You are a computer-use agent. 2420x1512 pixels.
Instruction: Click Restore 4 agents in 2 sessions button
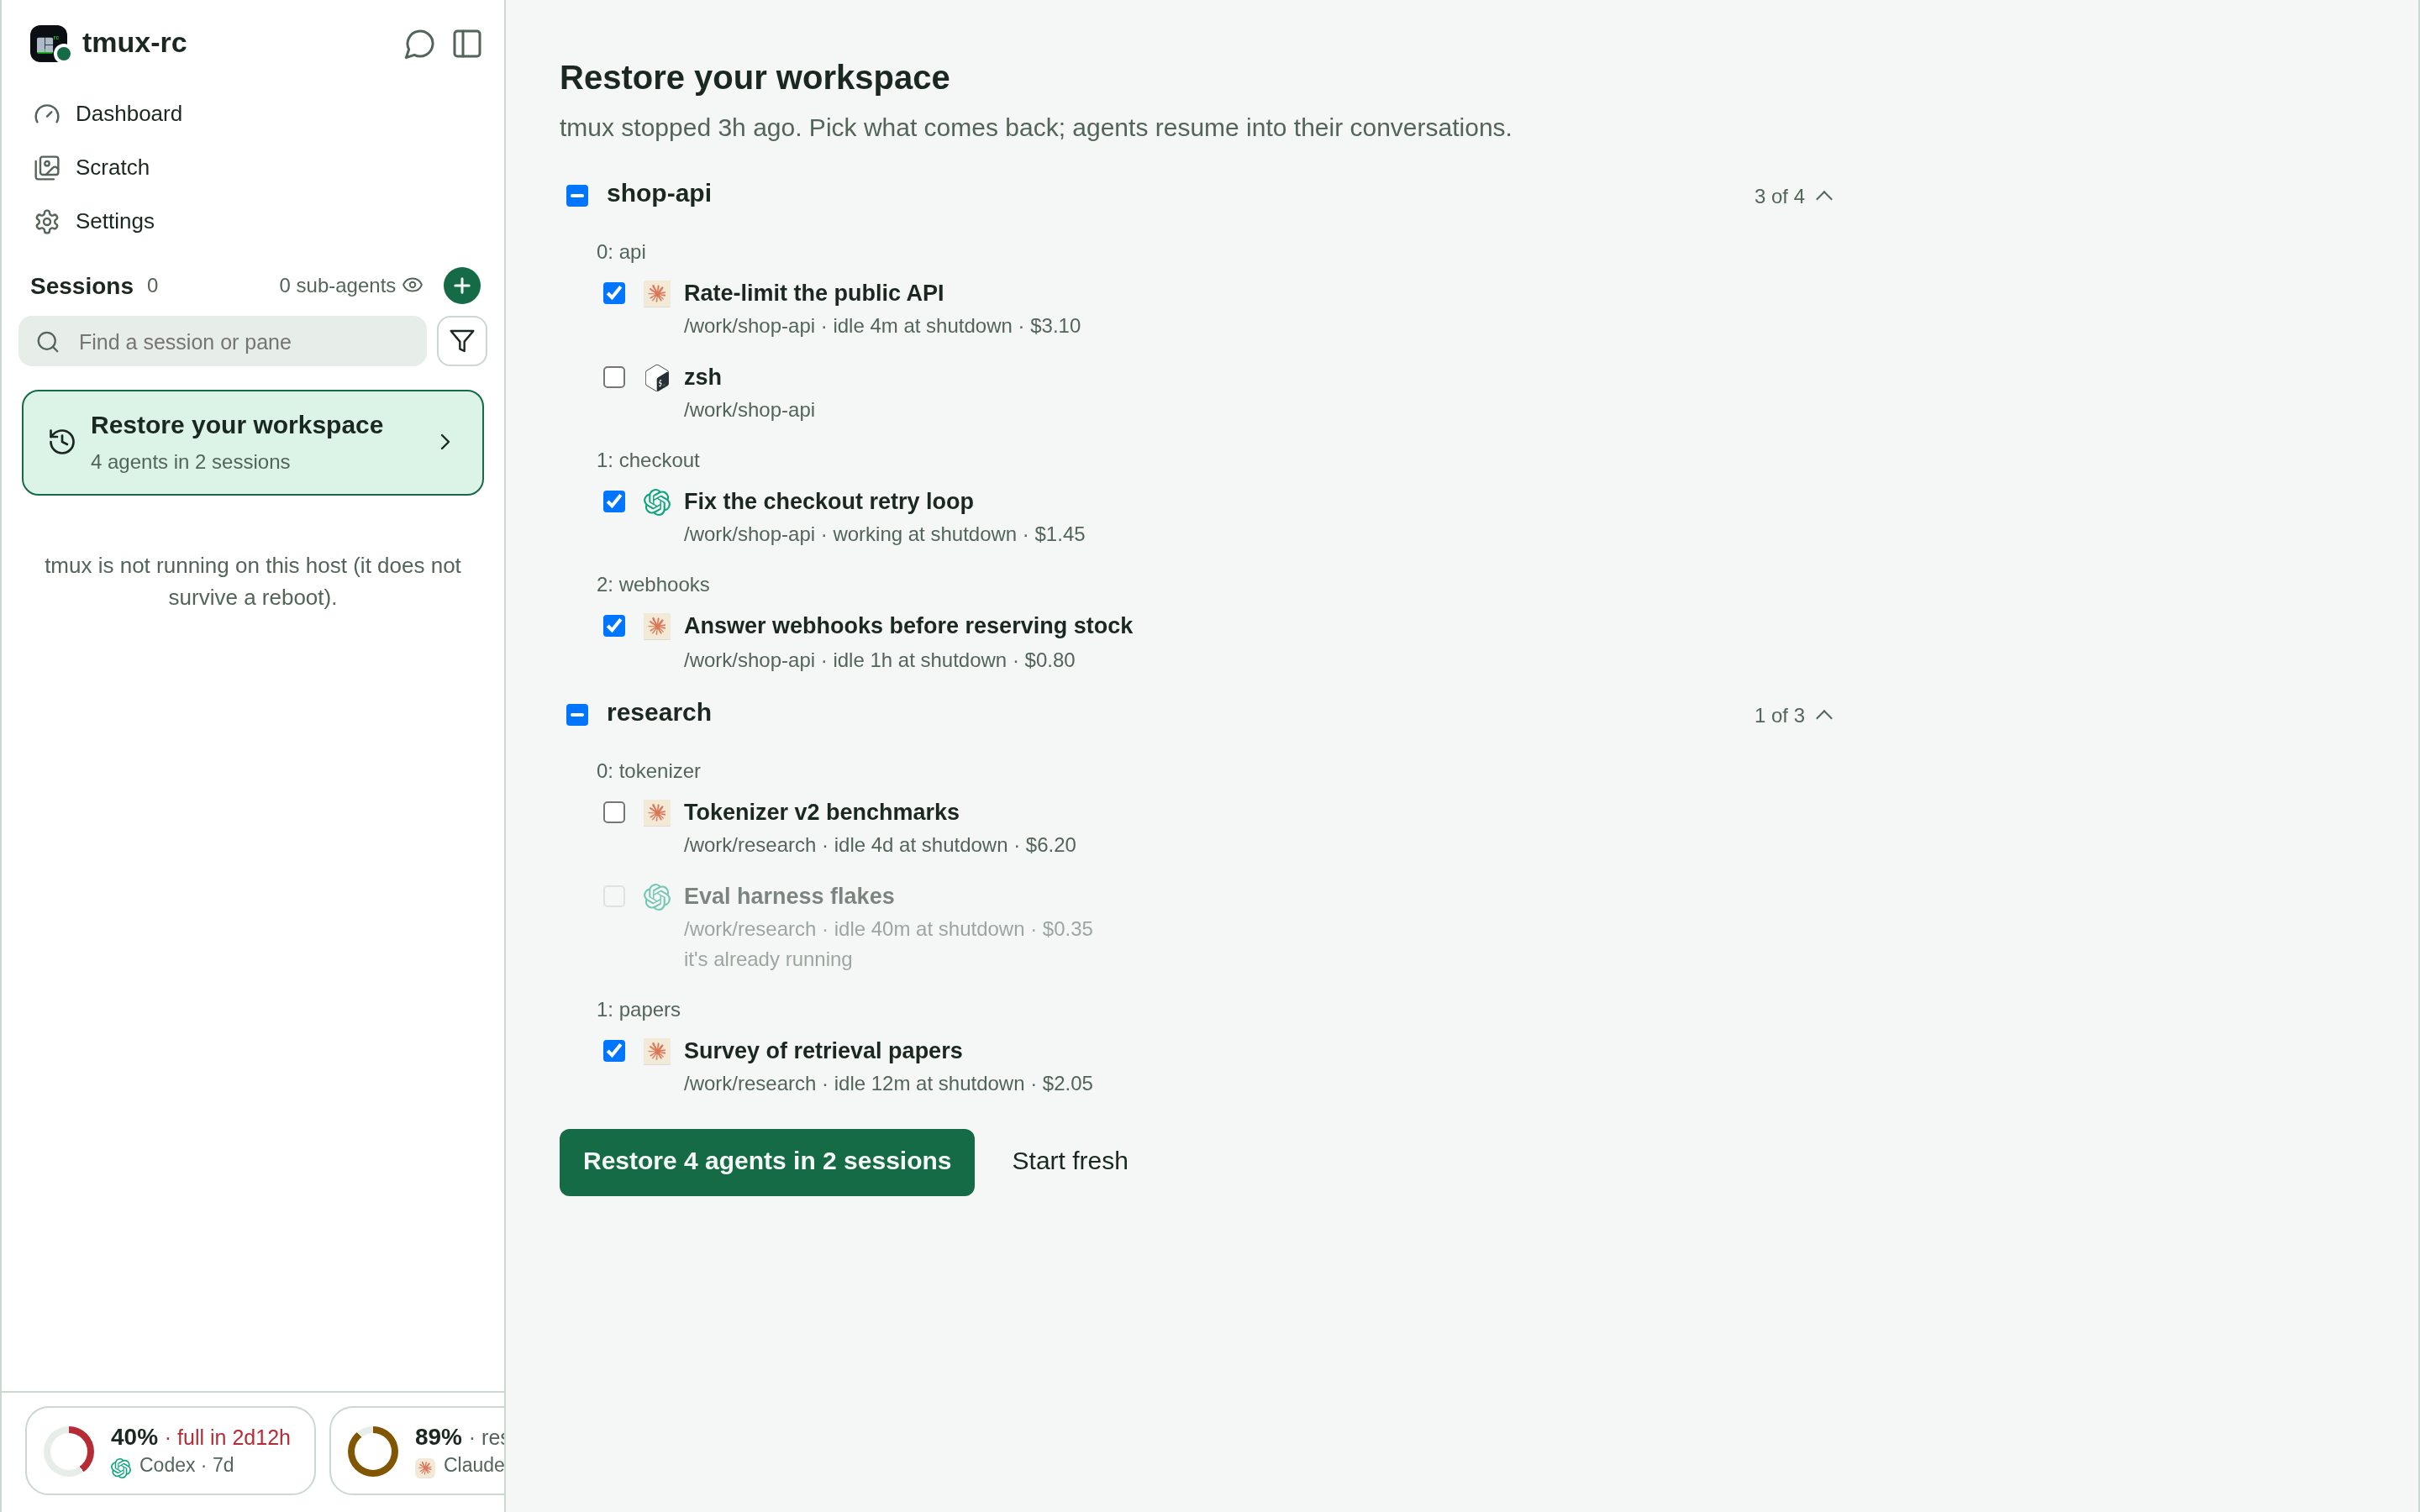(767, 1162)
